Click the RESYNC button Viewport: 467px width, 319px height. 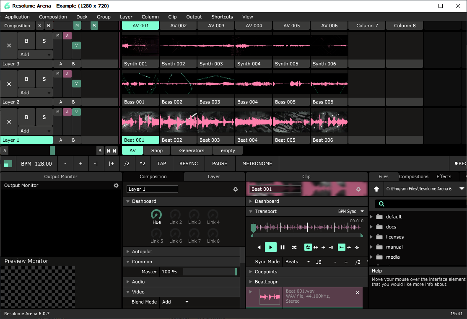pos(189,163)
